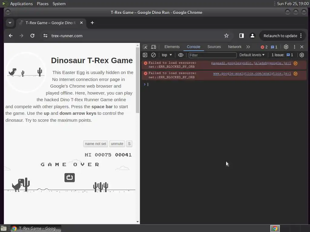The image size is (310, 232).
Task: Expand the top JavaScript context dropdown
Action: pos(167,55)
